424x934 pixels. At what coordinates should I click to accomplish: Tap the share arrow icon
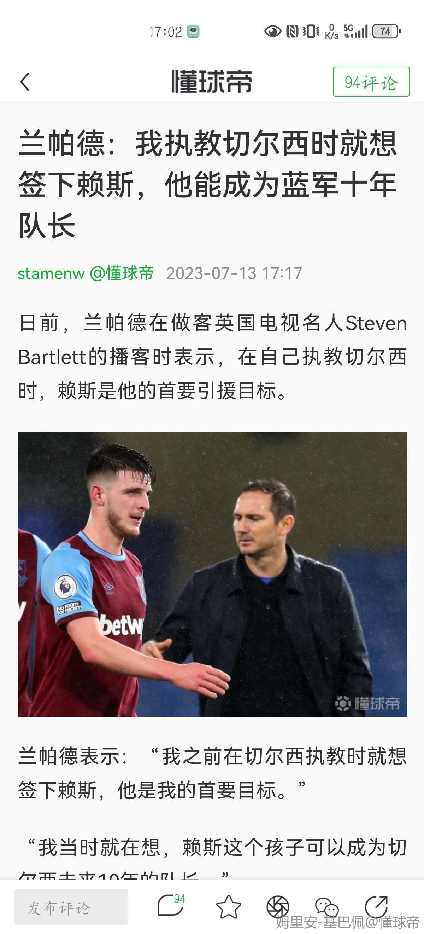376,906
